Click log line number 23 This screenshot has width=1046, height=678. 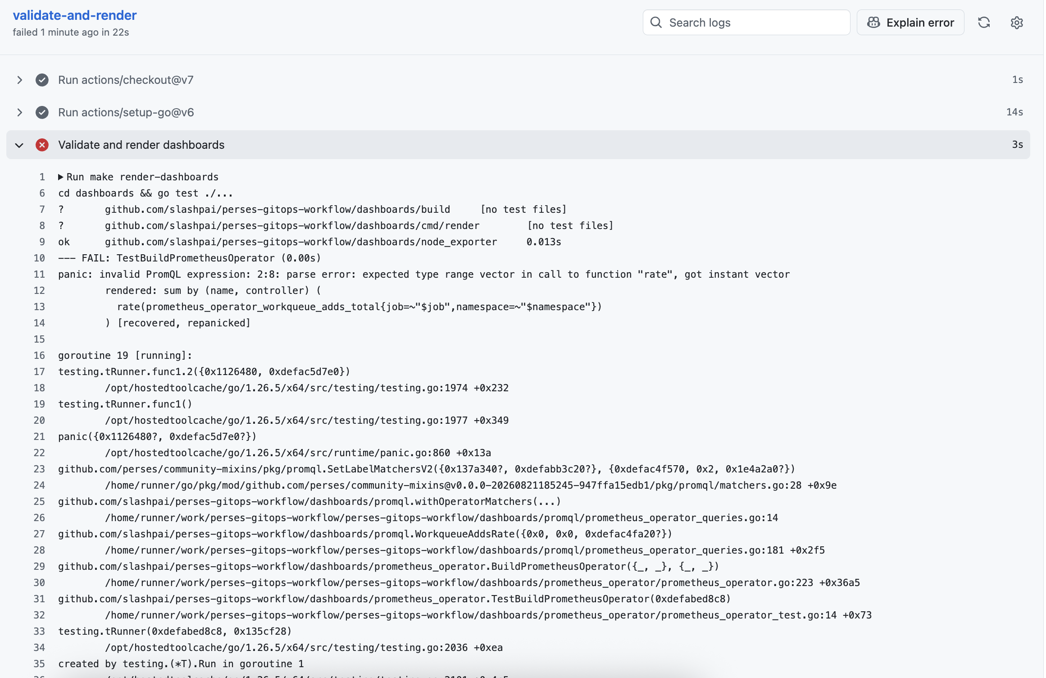[39, 469]
